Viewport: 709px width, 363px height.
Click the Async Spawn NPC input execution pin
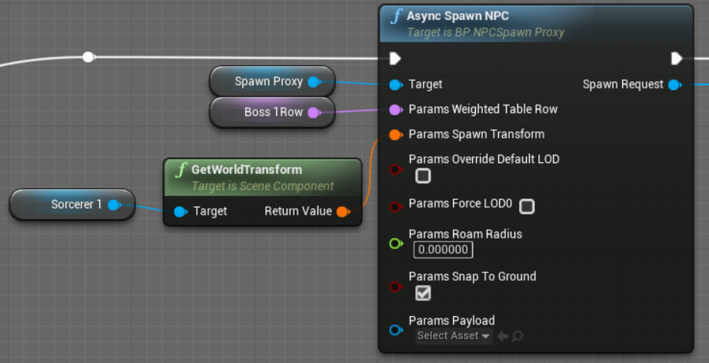pos(395,58)
